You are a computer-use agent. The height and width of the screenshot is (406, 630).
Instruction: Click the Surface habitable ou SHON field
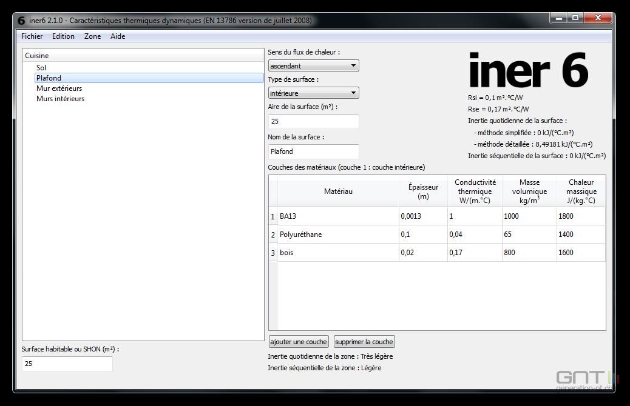tap(67, 364)
